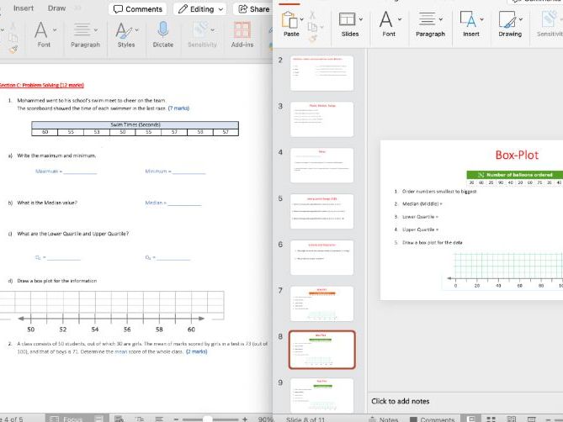Expand Word Styles dropdown arrow
Screen dimensions: 563x422
(x=137, y=29)
